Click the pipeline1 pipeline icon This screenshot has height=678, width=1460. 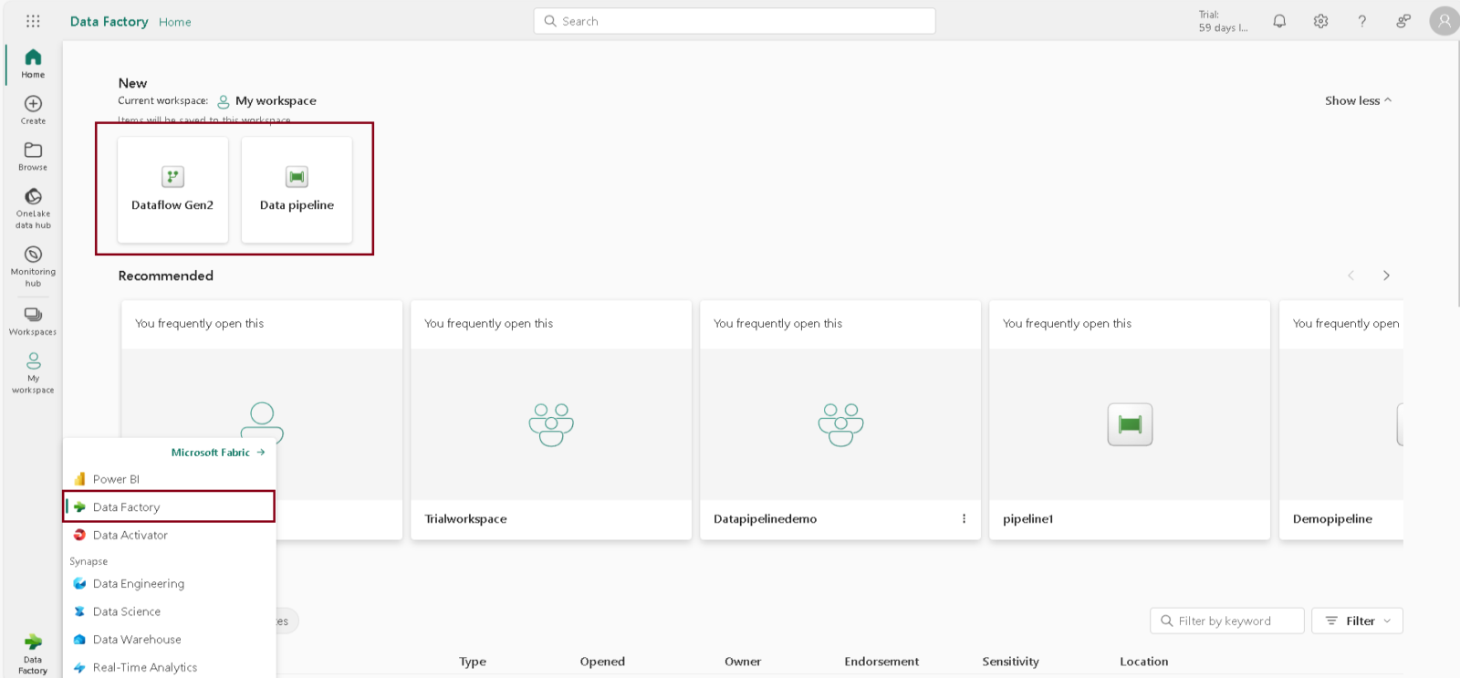pyautogui.click(x=1130, y=424)
